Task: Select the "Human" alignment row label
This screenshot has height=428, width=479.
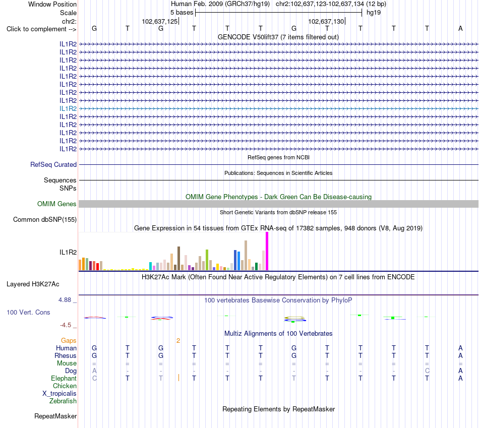Action: coord(66,348)
